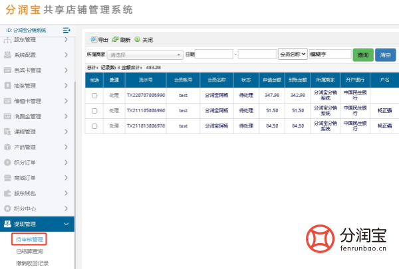
Task: Open the 已结算查询 submenu item
Action: point(29,252)
